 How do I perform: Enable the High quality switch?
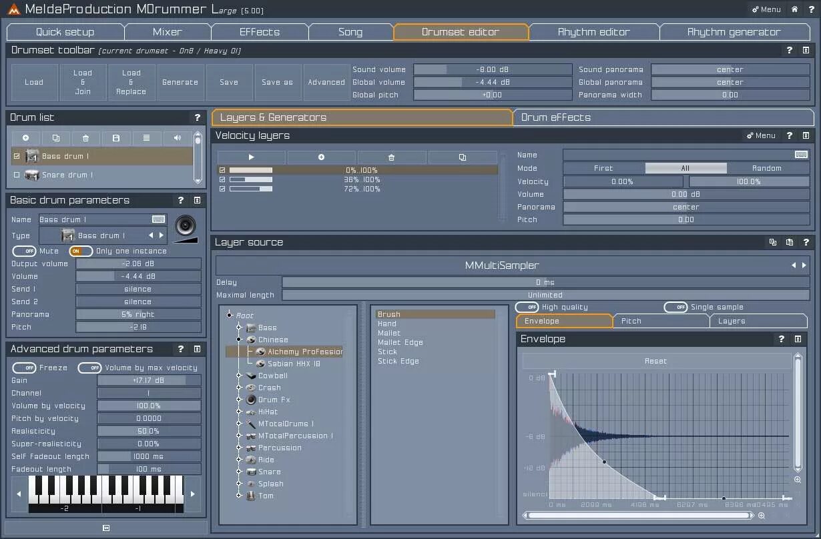pos(527,308)
